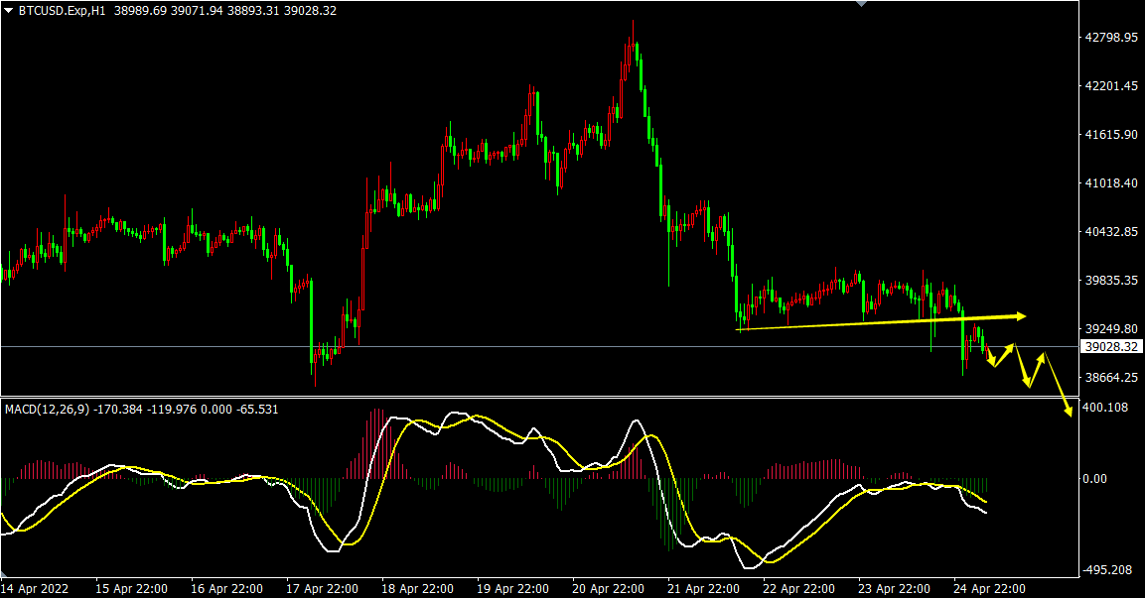
Task: Click the triangle before BTCUSD.Exp,H1 title
Action: pyautogui.click(x=9, y=10)
